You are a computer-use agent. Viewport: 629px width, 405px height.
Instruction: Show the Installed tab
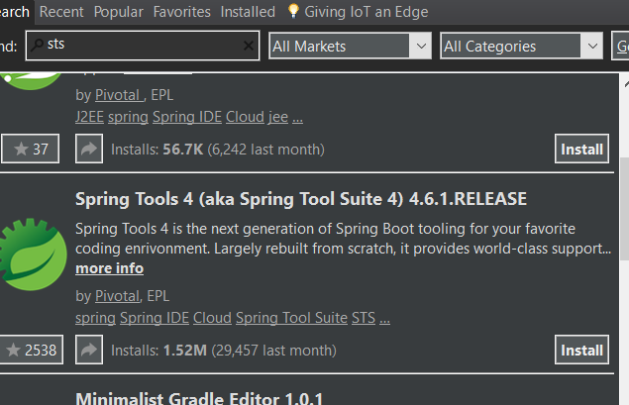point(248,12)
